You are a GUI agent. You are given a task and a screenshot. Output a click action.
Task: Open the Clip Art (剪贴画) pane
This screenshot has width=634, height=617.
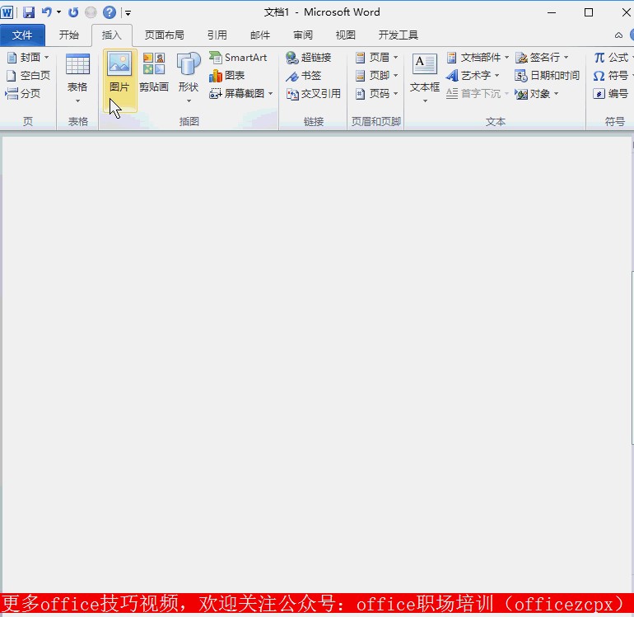click(153, 72)
